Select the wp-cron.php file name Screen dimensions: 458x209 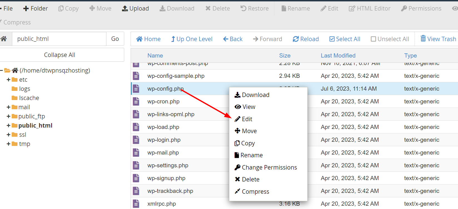(163, 101)
